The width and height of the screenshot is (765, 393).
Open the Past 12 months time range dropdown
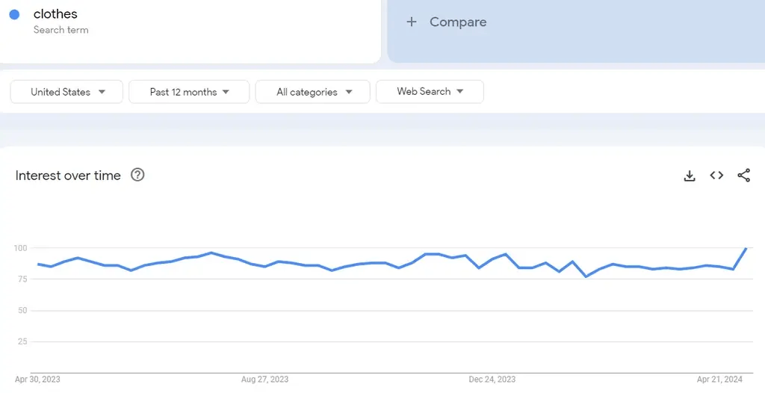coord(189,92)
